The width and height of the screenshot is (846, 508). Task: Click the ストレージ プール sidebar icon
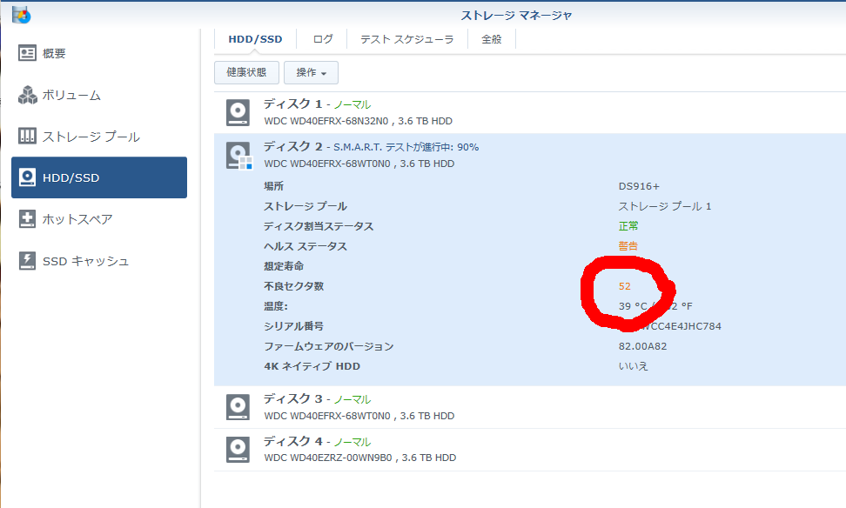click(27, 136)
